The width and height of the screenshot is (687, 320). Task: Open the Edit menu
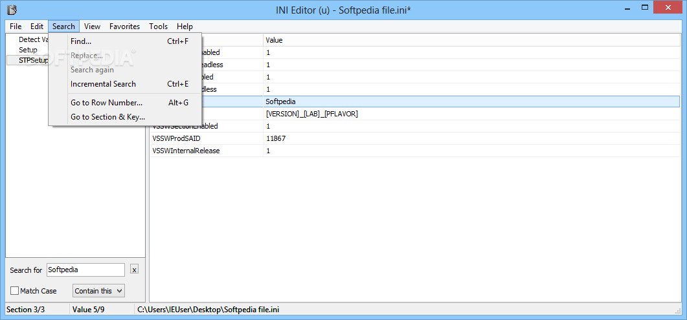click(x=37, y=27)
